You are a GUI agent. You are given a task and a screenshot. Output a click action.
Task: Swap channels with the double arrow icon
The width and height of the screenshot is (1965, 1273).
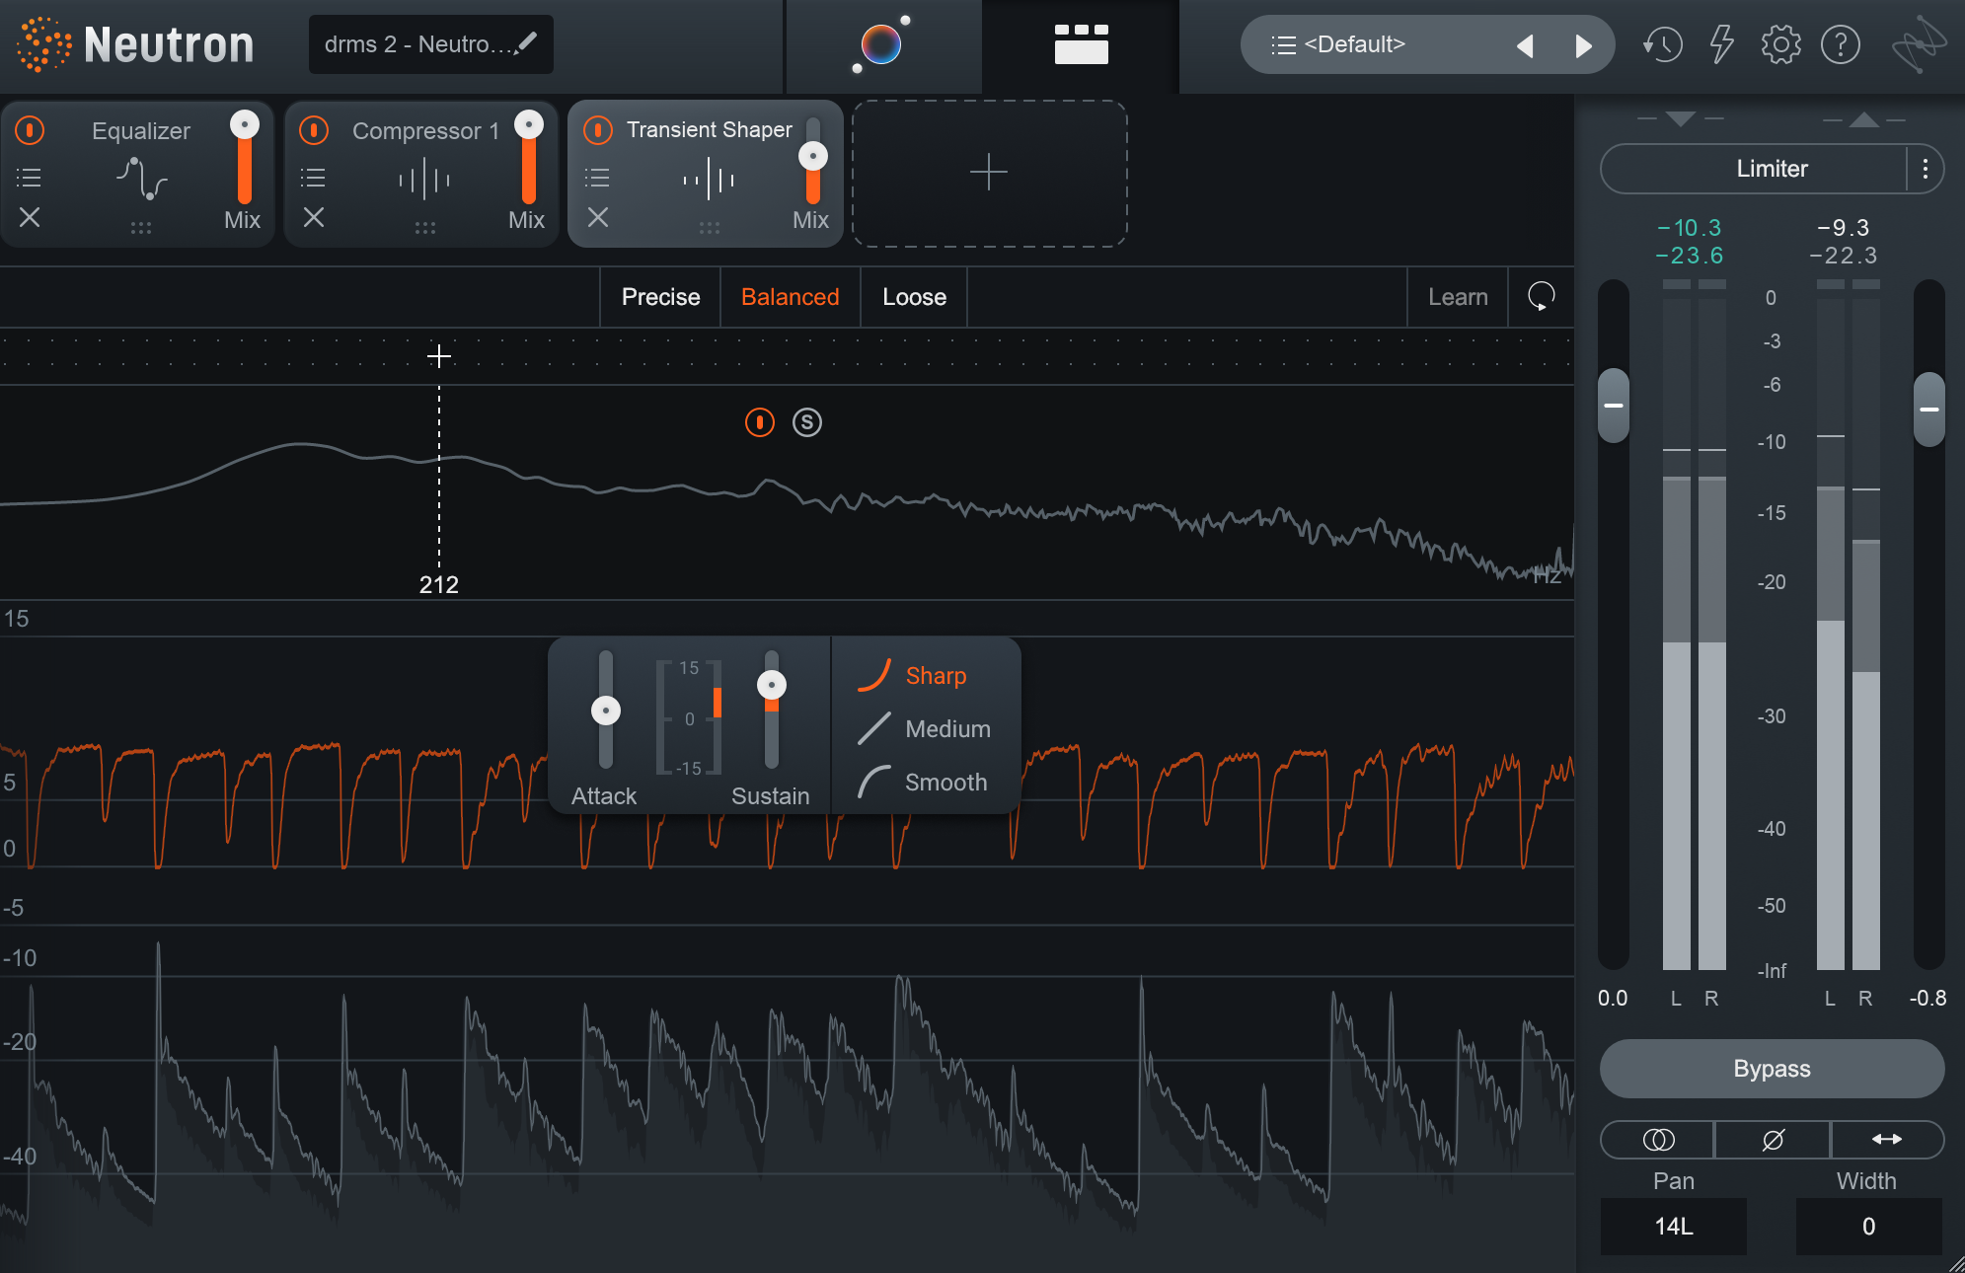click(1887, 1140)
